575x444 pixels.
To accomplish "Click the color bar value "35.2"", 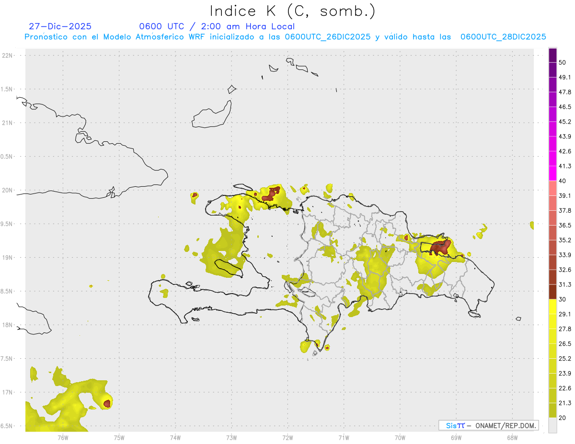I will (565, 240).
